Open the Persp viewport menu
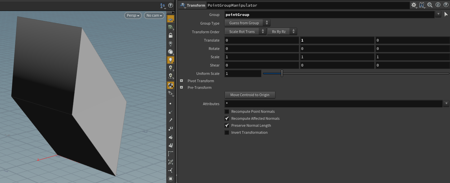The height and width of the screenshot is (183, 450). click(x=133, y=15)
